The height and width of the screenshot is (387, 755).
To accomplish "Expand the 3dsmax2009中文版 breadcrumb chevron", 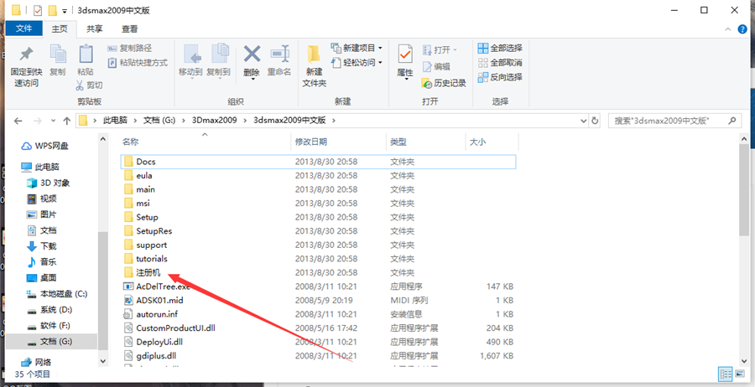I will 333,120.
